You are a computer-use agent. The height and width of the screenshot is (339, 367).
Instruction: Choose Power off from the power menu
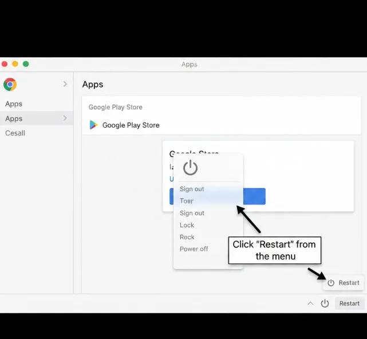coord(194,249)
